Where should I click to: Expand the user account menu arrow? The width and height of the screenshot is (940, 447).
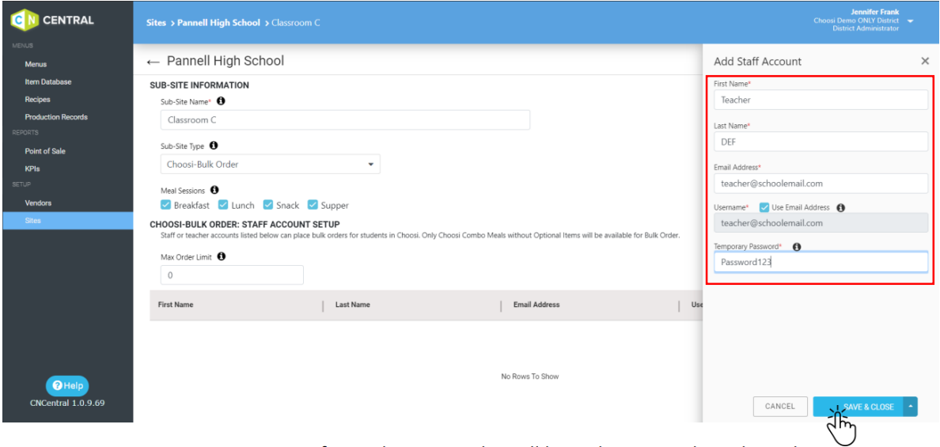coord(910,21)
